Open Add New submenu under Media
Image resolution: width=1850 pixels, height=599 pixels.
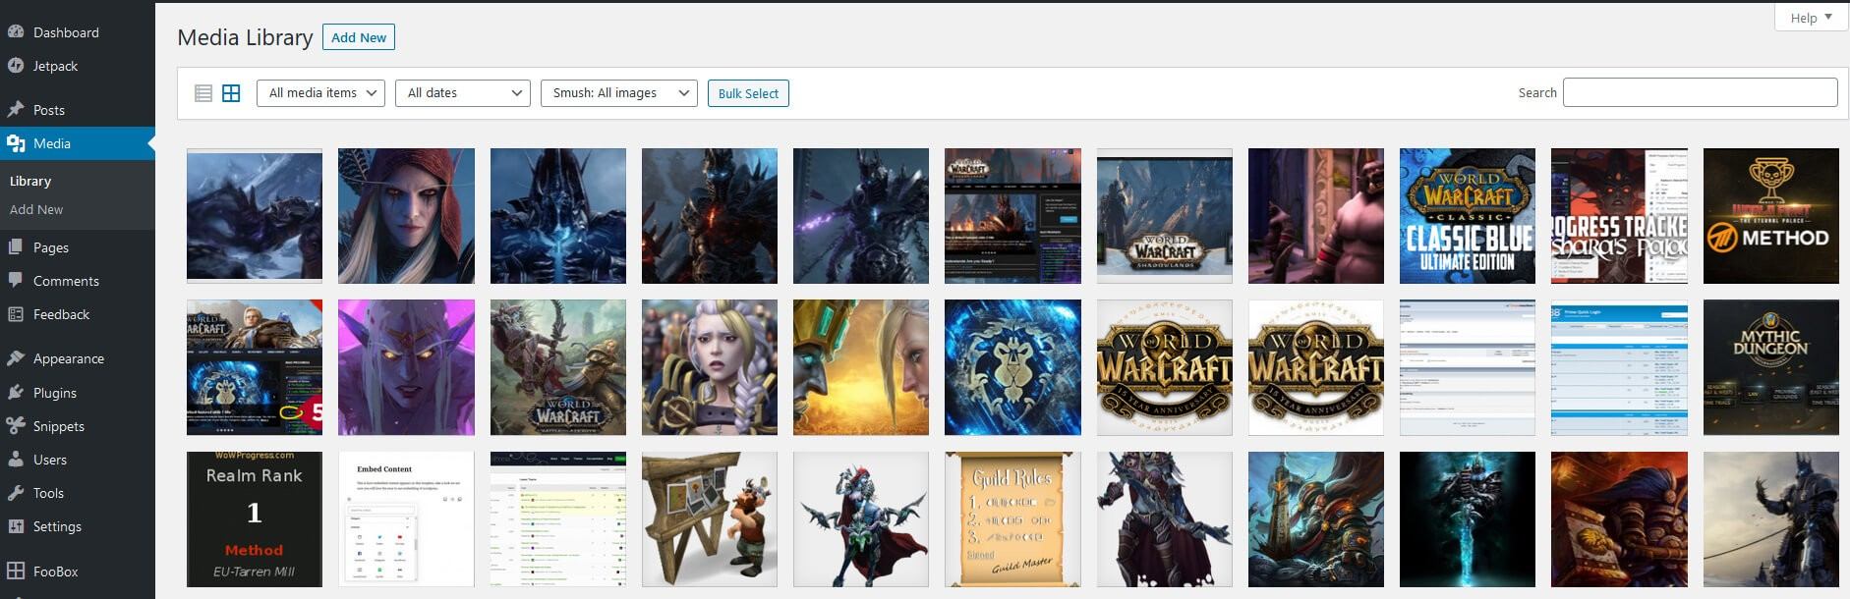(36, 209)
